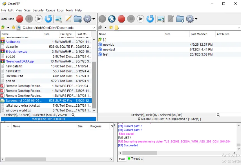This screenshot has width=241, height=165.
Task: Create a new folder in the local pane
Action: [x=78, y=19]
